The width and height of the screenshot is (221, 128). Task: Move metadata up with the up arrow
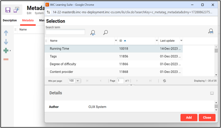[6, 33]
